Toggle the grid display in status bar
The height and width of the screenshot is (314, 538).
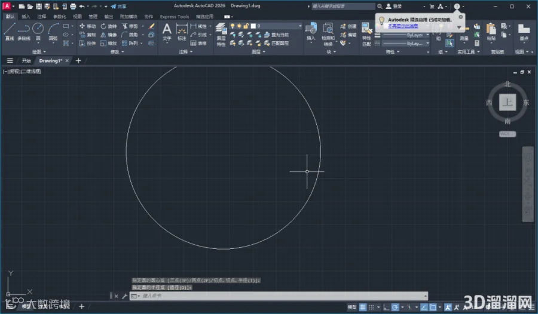tap(363, 307)
